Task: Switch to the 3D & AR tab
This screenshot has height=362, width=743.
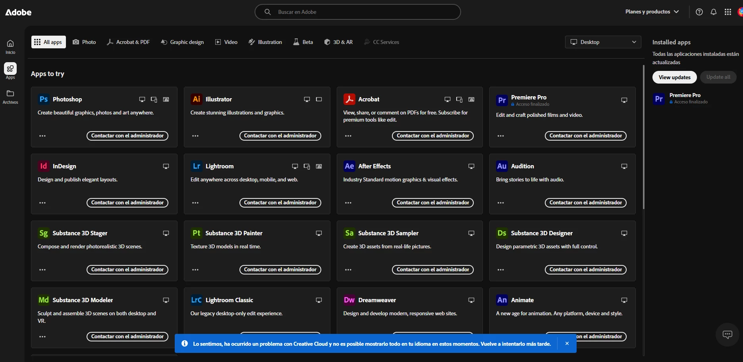Action: [x=338, y=42]
